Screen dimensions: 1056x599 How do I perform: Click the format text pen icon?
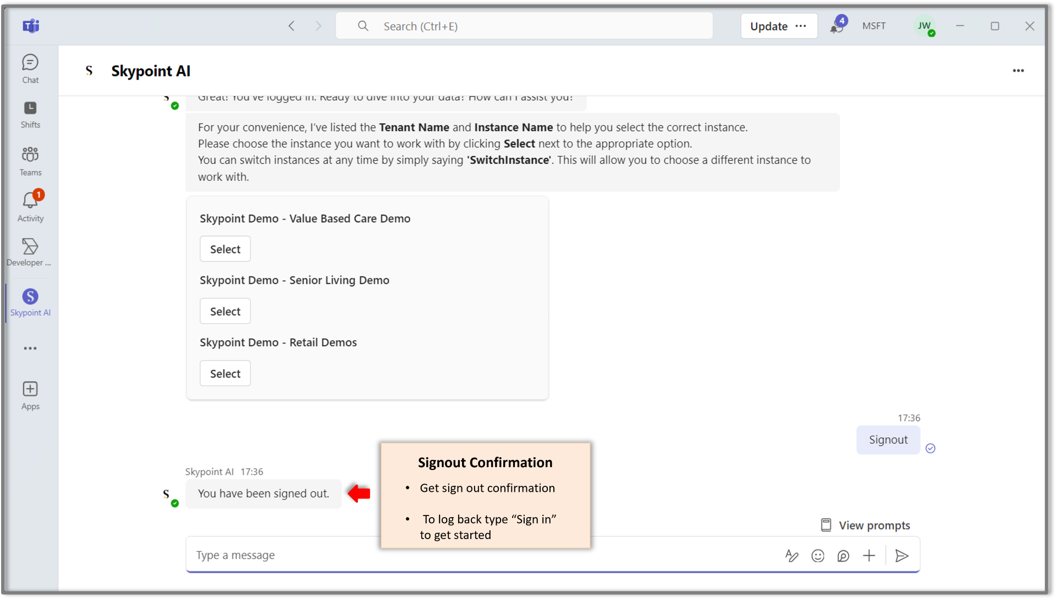[x=791, y=556]
